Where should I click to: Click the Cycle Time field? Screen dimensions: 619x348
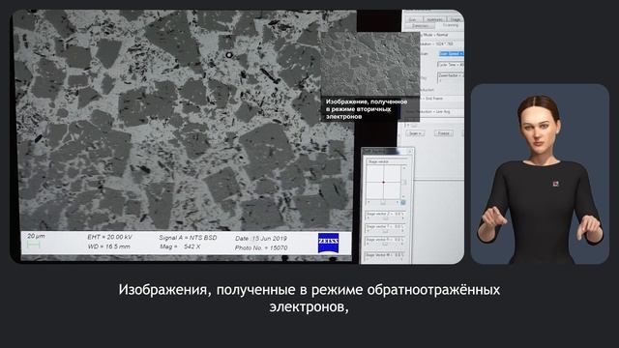click(x=451, y=65)
